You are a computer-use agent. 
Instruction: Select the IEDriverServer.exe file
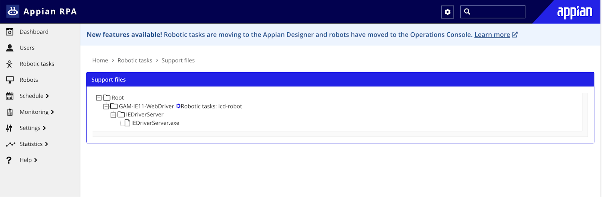[155, 123]
